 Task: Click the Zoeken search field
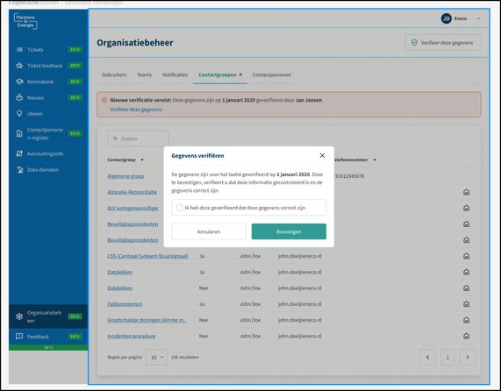point(138,139)
